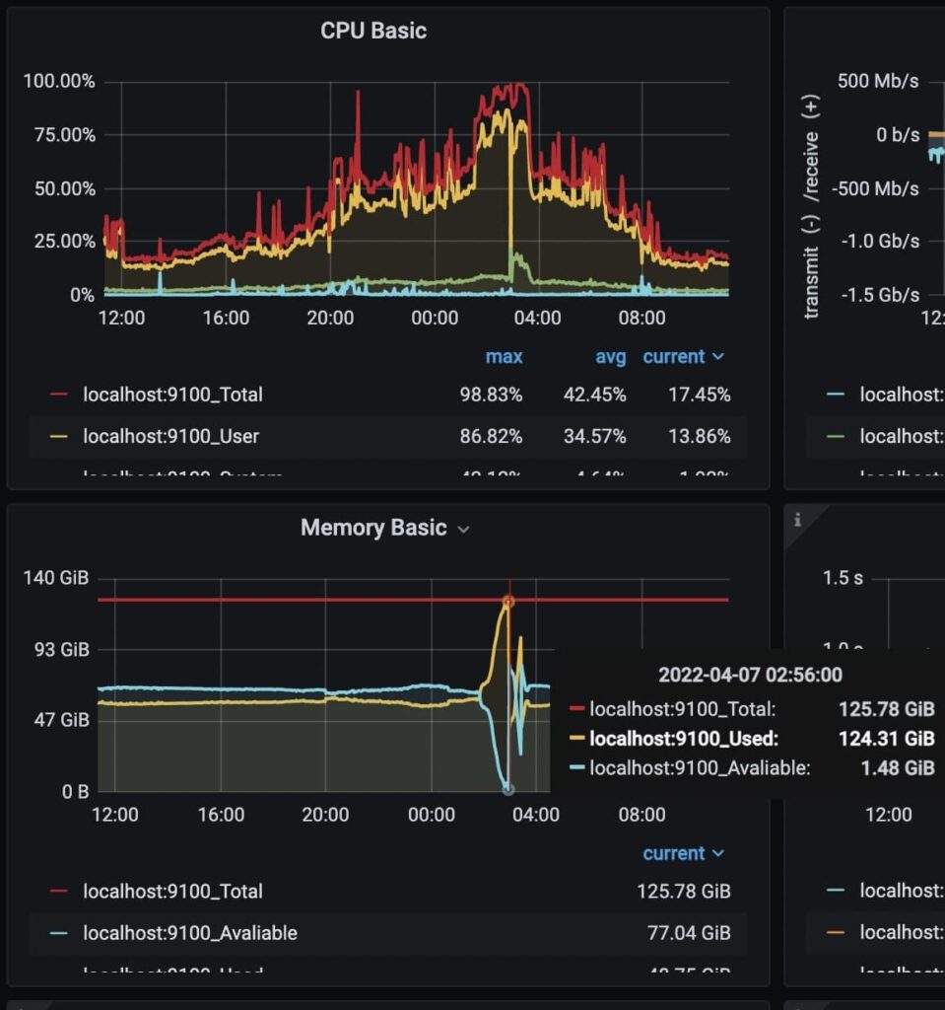
Task: Click transmit (-) /receive (+) axis title
Action: point(811,206)
